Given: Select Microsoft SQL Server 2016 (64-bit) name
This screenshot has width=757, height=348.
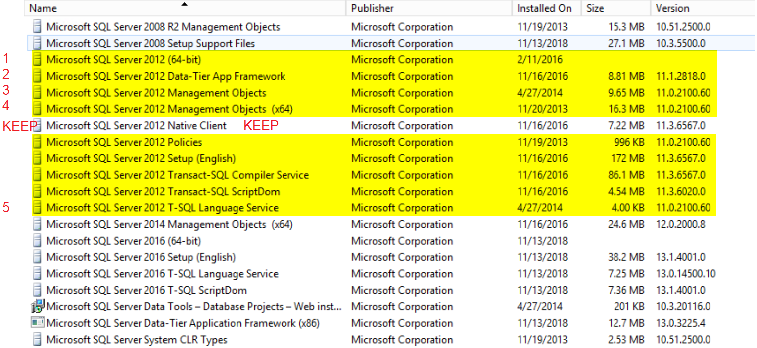Looking at the screenshot, I should pos(124,241).
